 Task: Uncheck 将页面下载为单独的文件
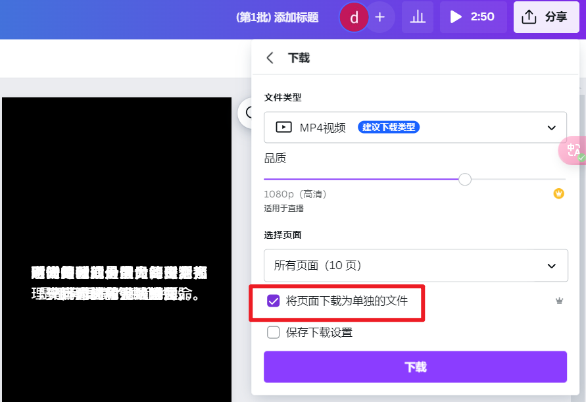(x=272, y=302)
